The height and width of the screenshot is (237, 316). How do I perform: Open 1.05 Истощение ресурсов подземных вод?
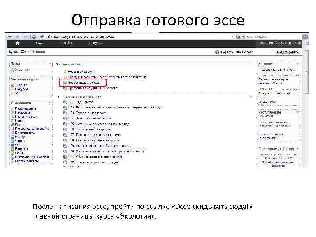[x=99, y=124]
